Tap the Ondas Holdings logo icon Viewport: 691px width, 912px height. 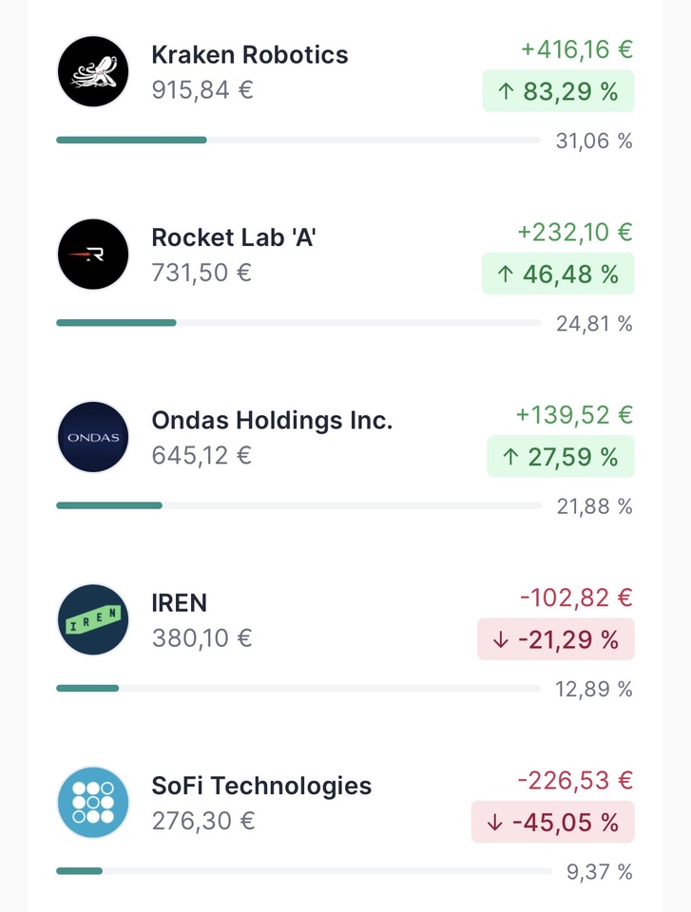[x=92, y=437]
